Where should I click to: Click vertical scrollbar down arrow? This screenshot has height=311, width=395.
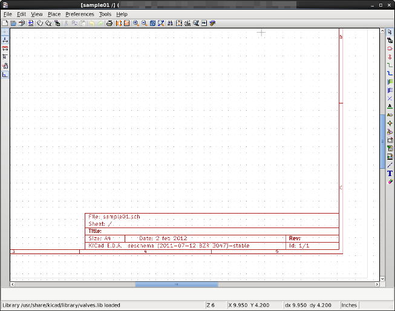[382, 279]
